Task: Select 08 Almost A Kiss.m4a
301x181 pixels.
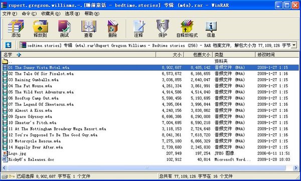Action: tap(150, 110)
